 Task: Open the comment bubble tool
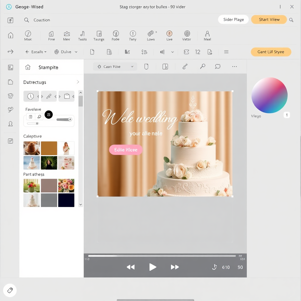pos(218,66)
